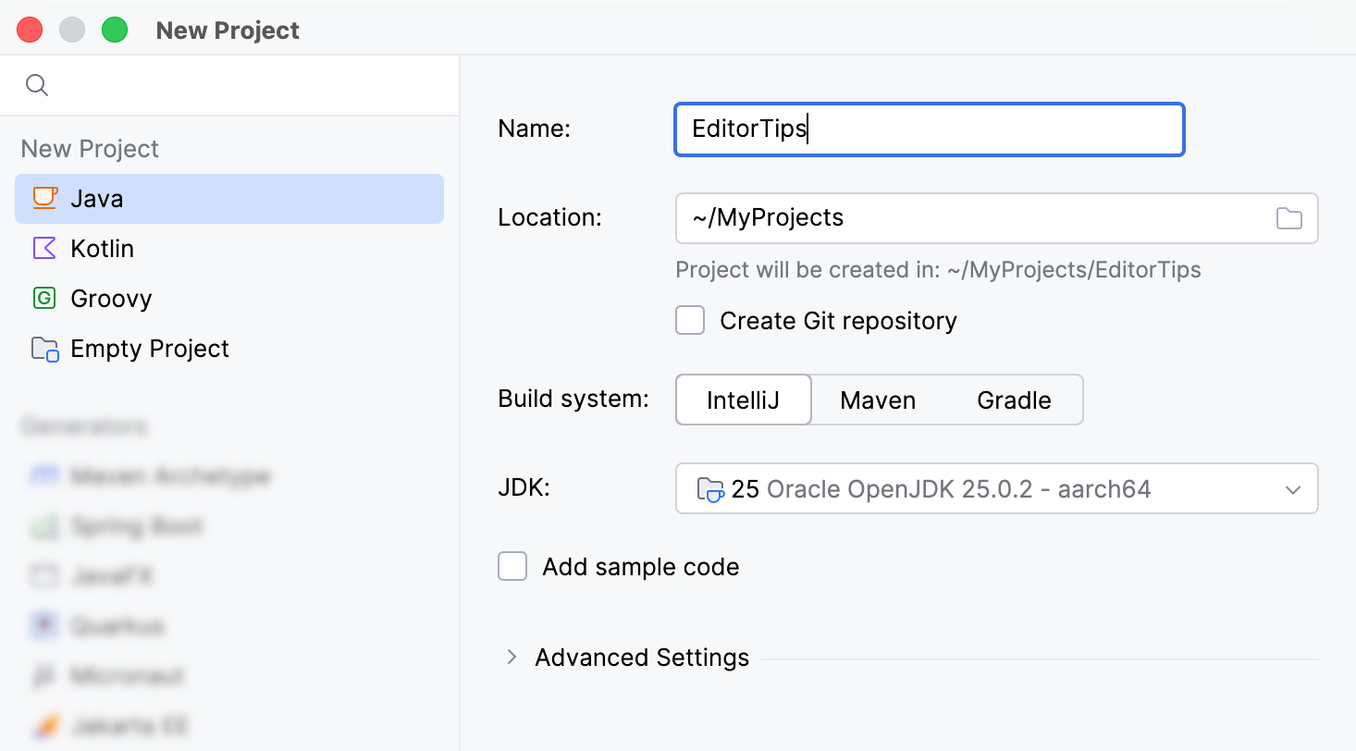Switch build system to Gradle

tap(1014, 400)
